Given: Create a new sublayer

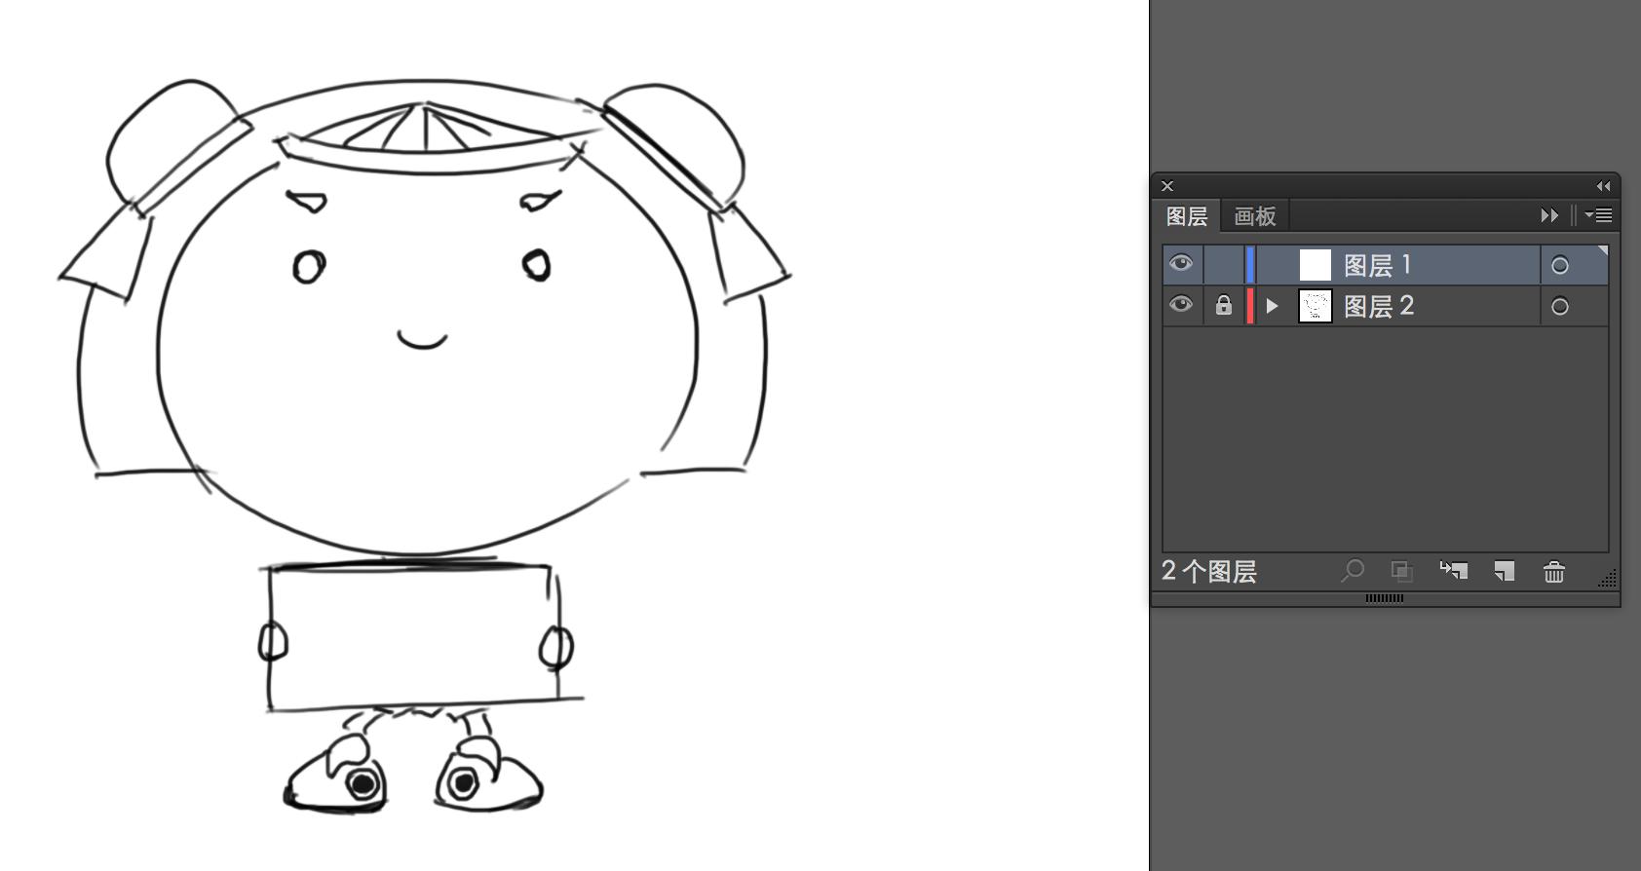Looking at the screenshot, I should point(1454,571).
